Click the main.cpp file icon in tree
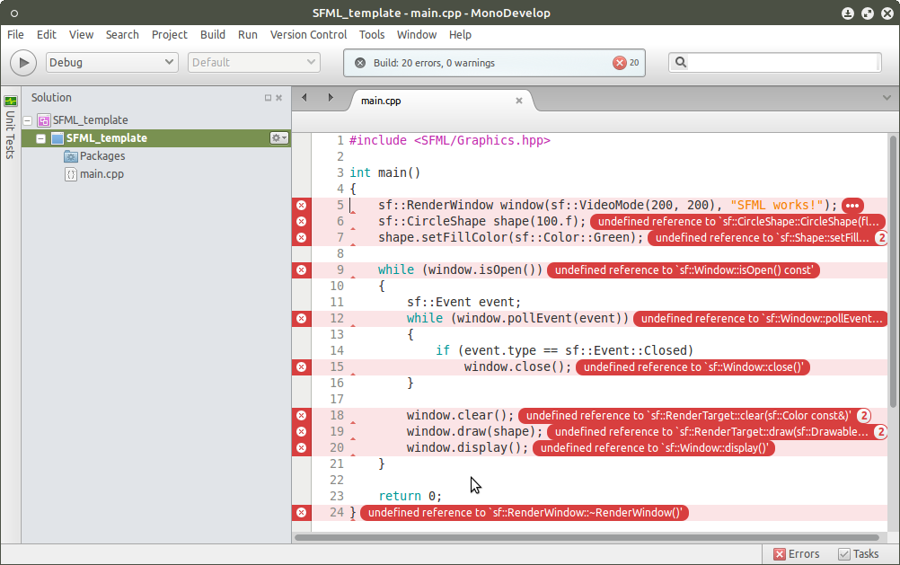Image resolution: width=900 pixels, height=565 pixels. (x=71, y=174)
